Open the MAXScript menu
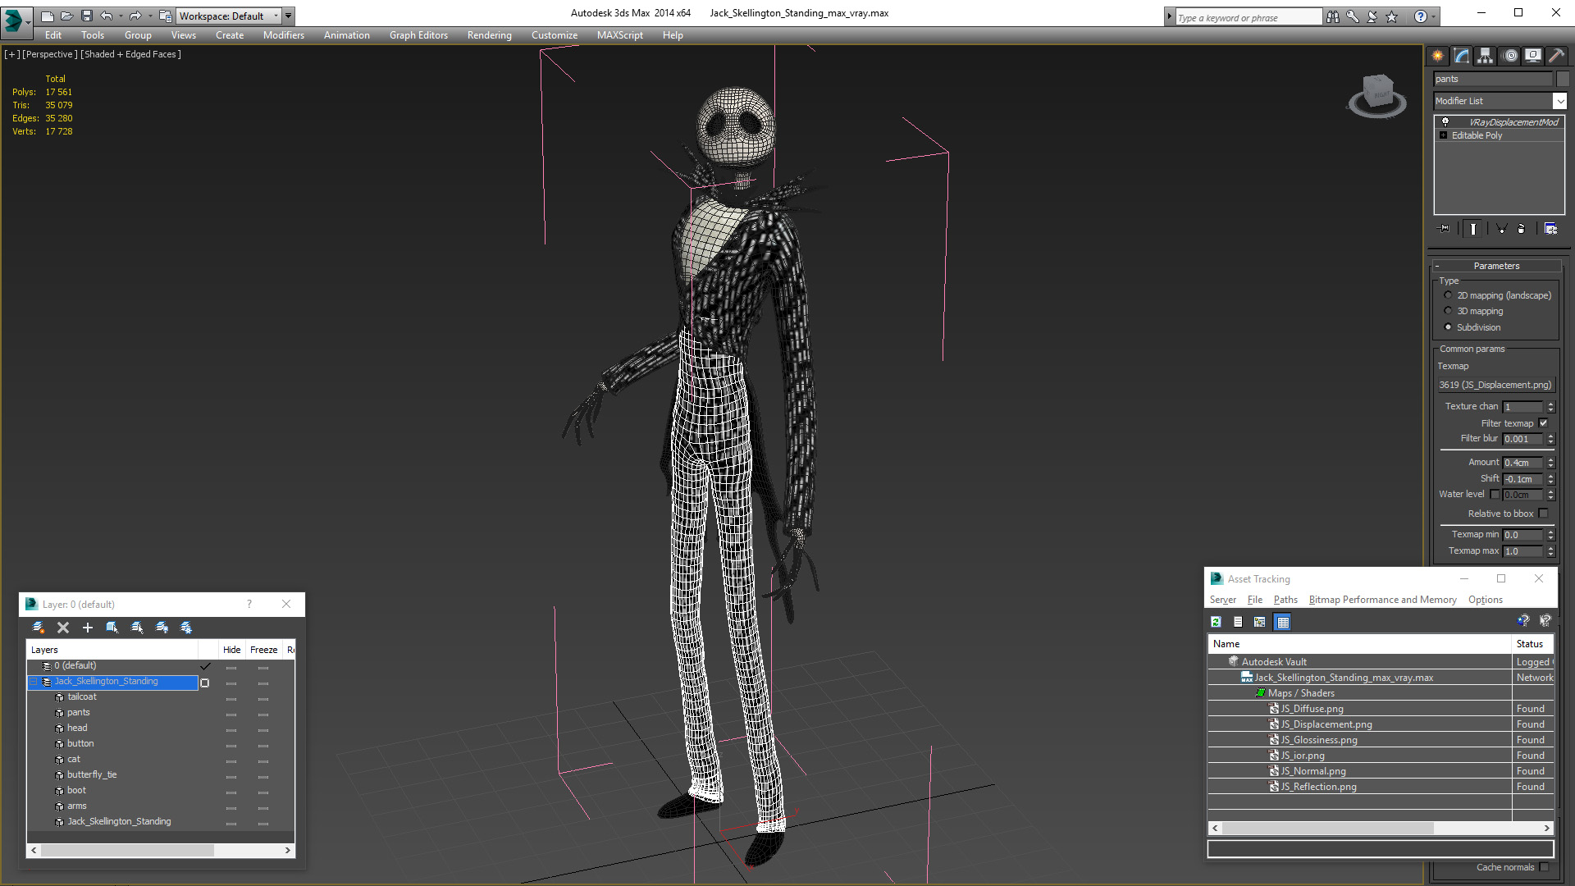Image resolution: width=1575 pixels, height=886 pixels. click(x=619, y=35)
